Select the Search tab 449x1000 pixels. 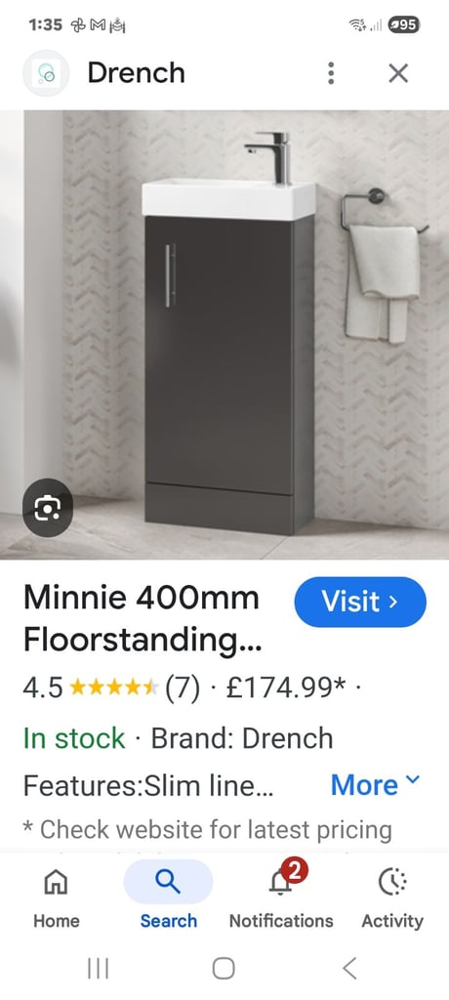point(168,897)
